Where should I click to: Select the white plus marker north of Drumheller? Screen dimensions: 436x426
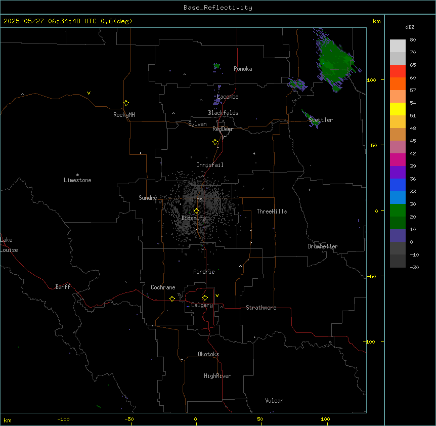coord(310,190)
